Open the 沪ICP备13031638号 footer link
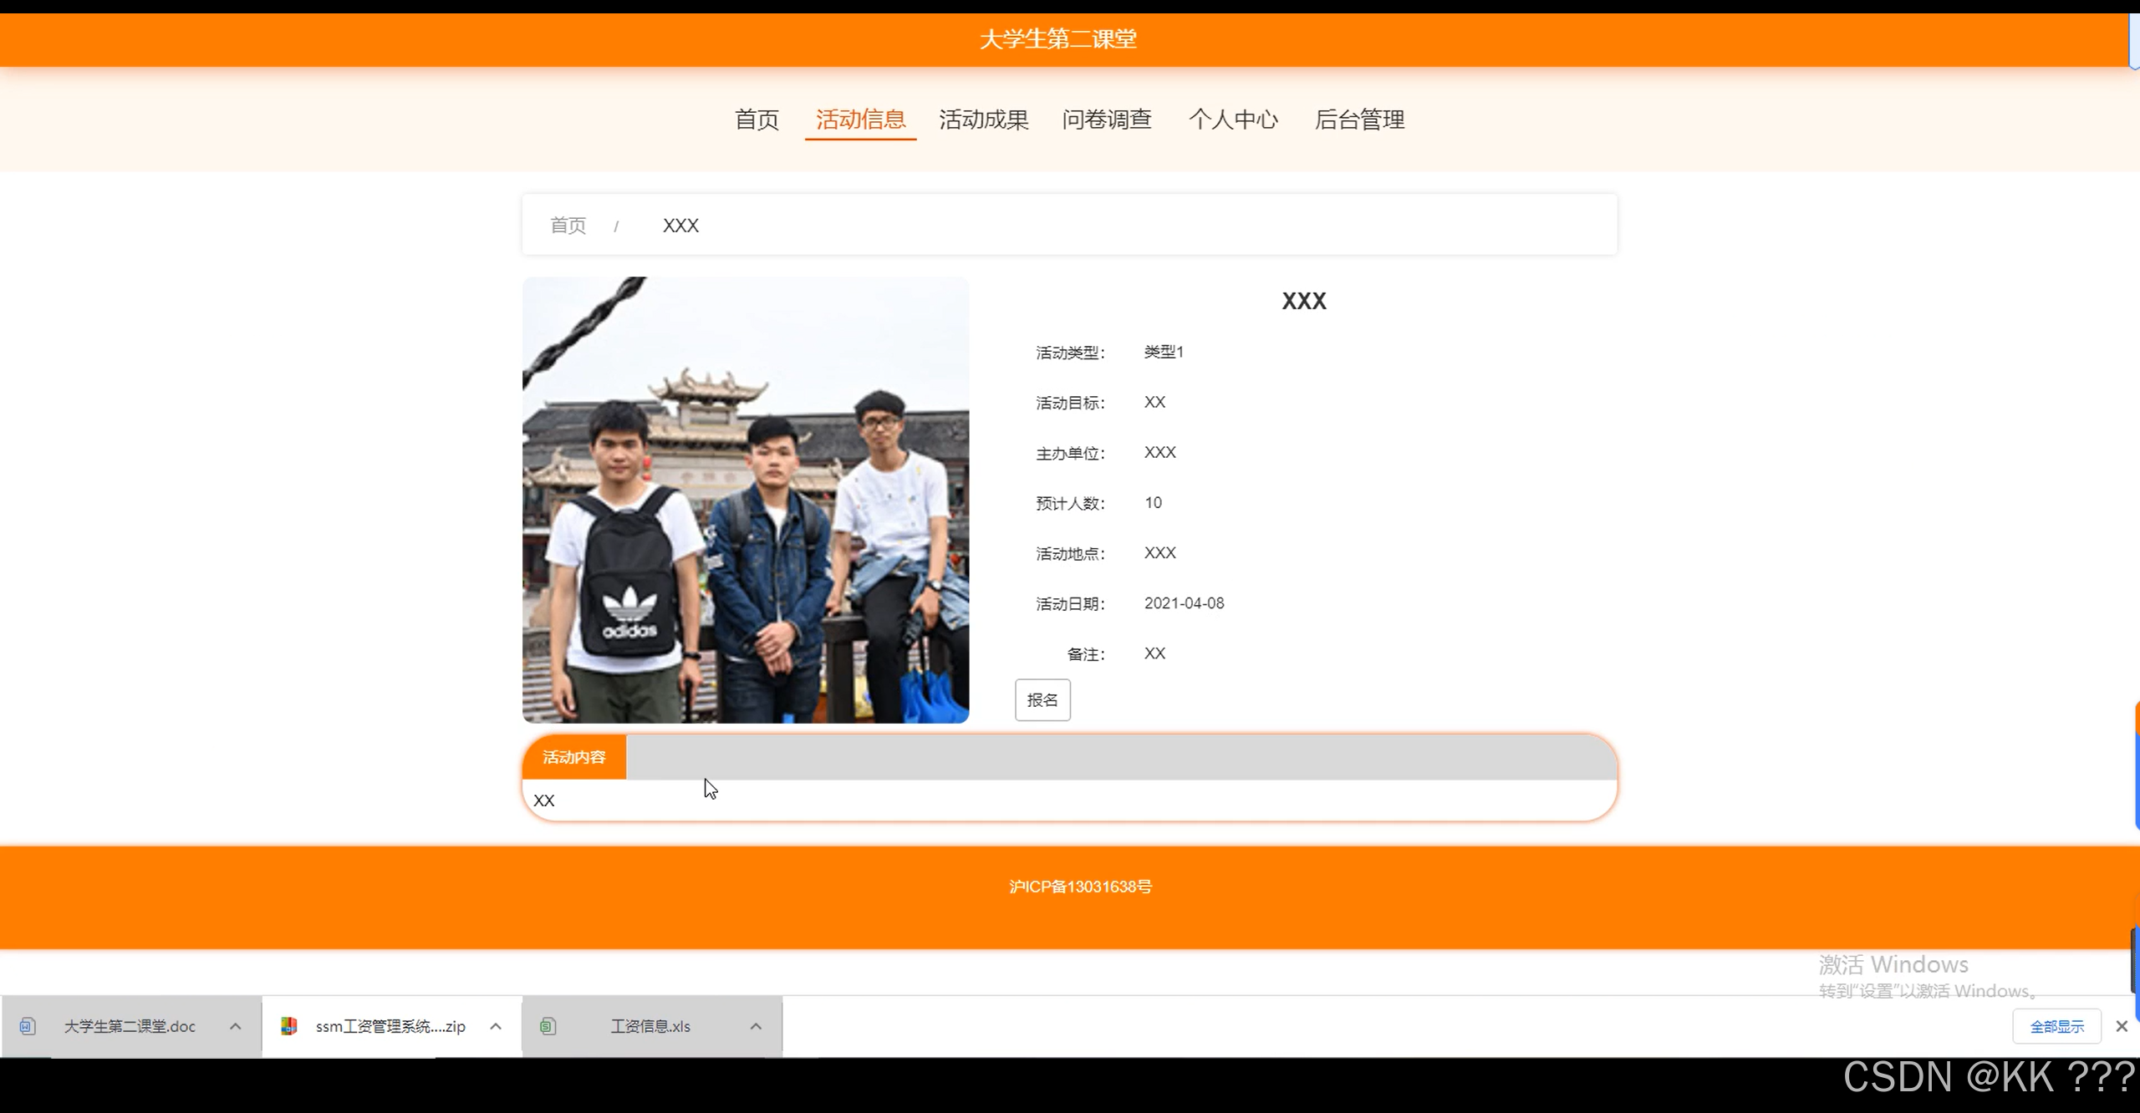This screenshot has width=2140, height=1113. (1080, 886)
